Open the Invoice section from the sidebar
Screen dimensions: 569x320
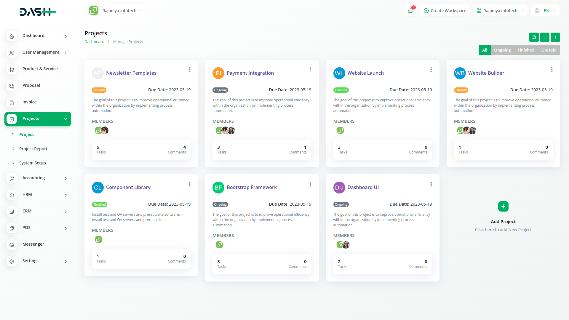[x=29, y=102]
